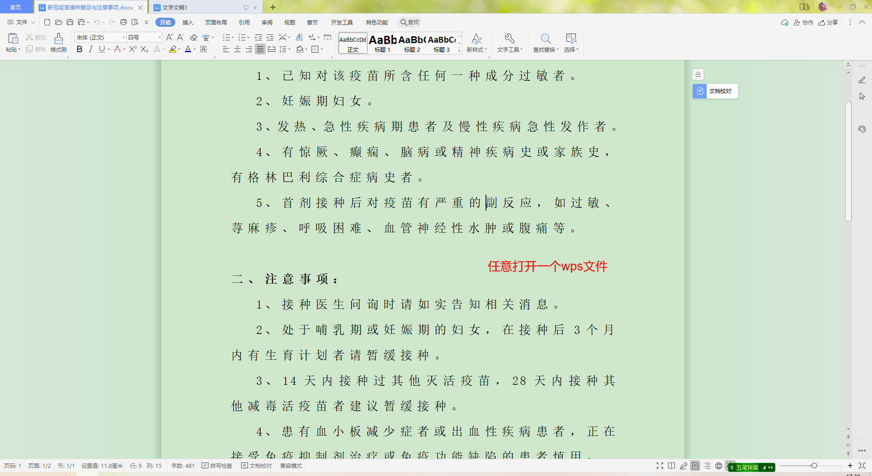Image resolution: width=872 pixels, height=476 pixels.
Task: Open Print Preview from the quick toolbar
Action: point(135,22)
